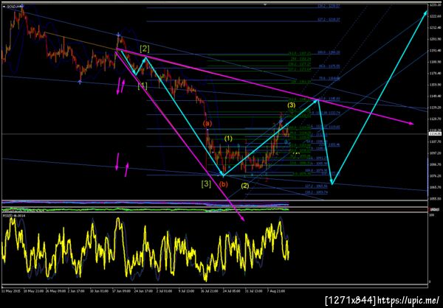Select the yellow (1) wave label
This screenshot has height=308, width=443.
coord(228,139)
